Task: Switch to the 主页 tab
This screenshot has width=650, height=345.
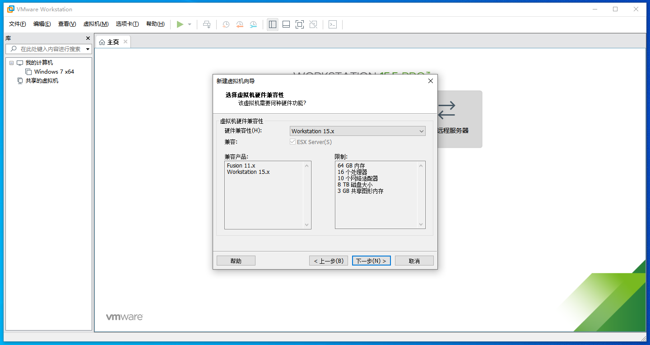Action: pos(113,42)
